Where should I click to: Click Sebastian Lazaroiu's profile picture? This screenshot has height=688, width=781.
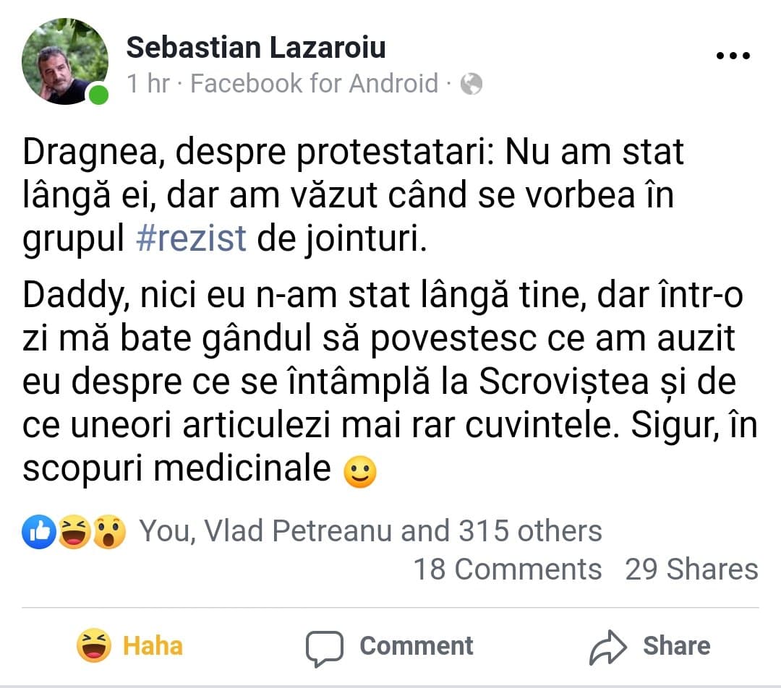click(x=65, y=61)
